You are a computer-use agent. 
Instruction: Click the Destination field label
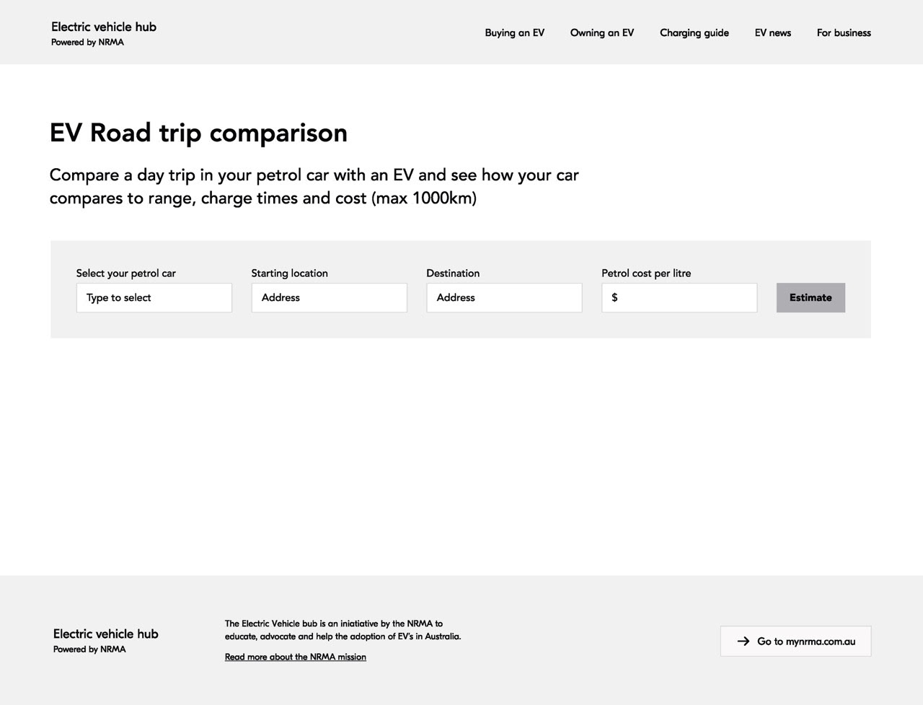(x=452, y=273)
